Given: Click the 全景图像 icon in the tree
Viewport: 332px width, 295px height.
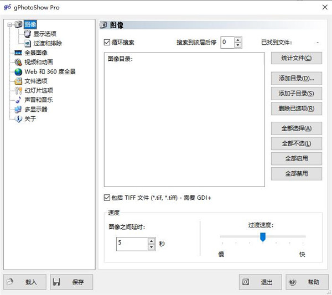Looking at the screenshot, I should point(18,53).
